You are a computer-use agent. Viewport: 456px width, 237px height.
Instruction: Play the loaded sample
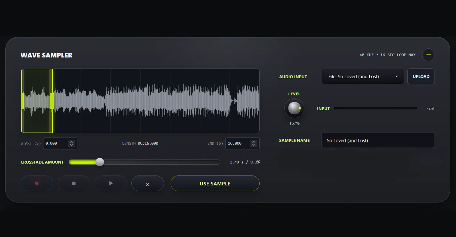point(111,183)
